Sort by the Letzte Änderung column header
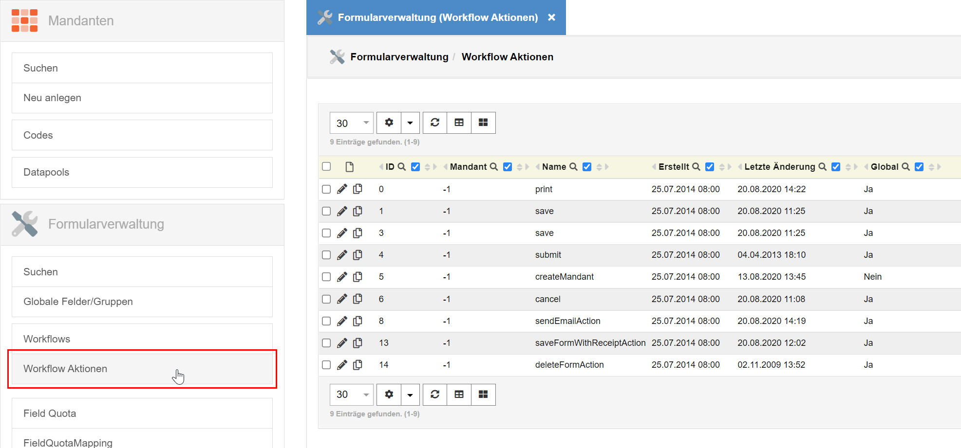The image size is (961, 448). [x=779, y=167]
